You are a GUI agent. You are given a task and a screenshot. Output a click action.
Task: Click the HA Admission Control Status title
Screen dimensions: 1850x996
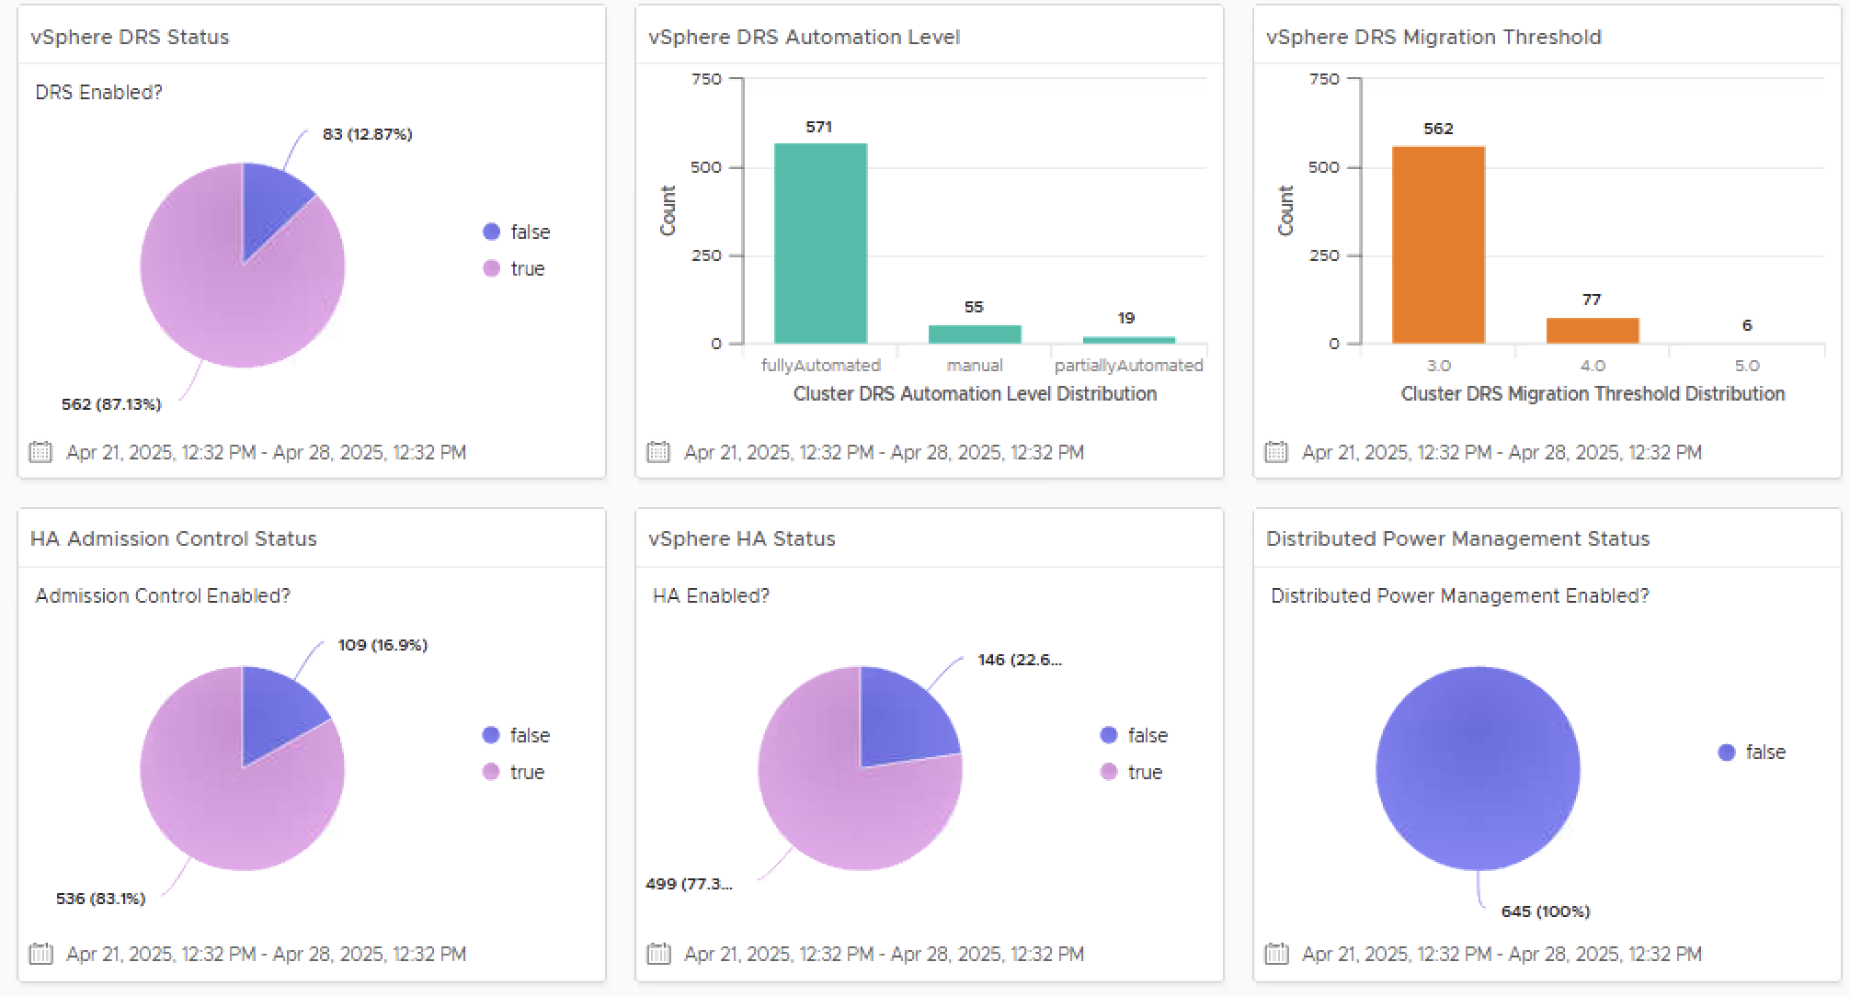pos(173,538)
